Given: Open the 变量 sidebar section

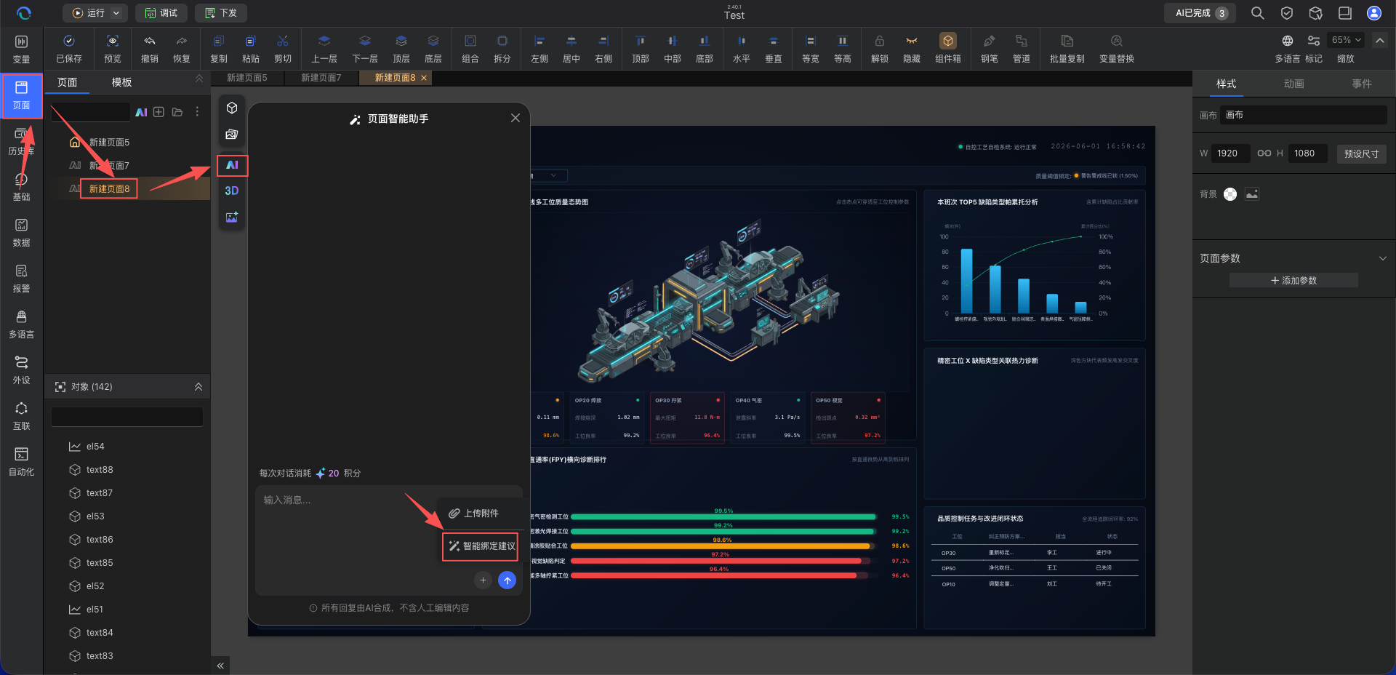Looking at the screenshot, I should [x=22, y=49].
